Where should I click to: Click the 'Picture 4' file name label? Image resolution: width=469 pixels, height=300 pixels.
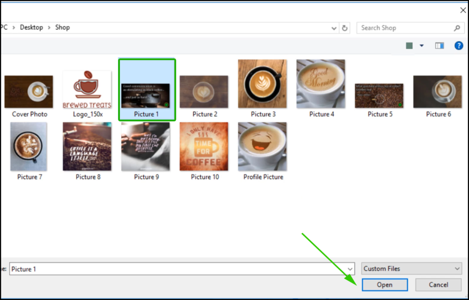(x=322, y=114)
